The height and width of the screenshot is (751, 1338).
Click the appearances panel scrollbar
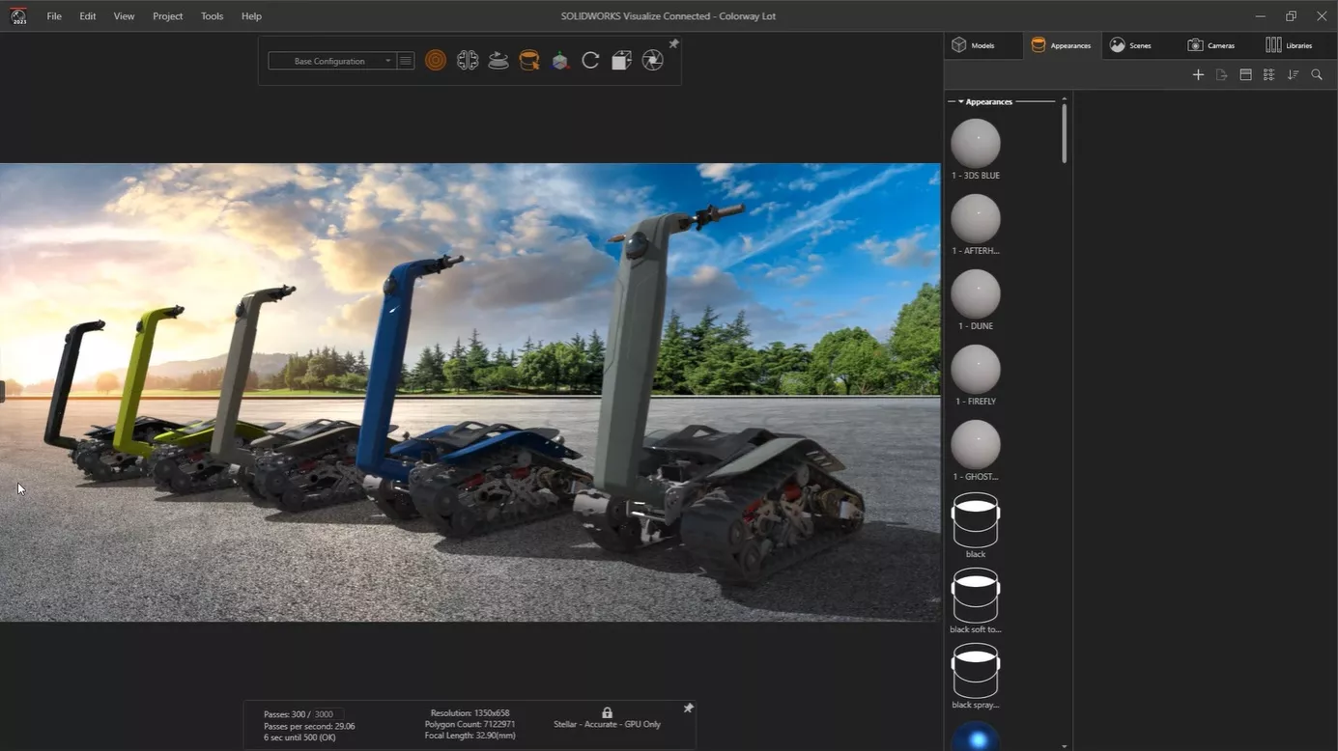pos(1065,133)
